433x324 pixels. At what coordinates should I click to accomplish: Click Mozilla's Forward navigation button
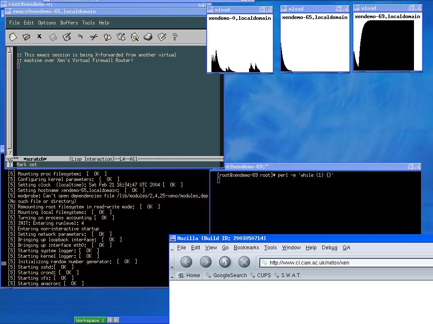[x=206, y=262]
